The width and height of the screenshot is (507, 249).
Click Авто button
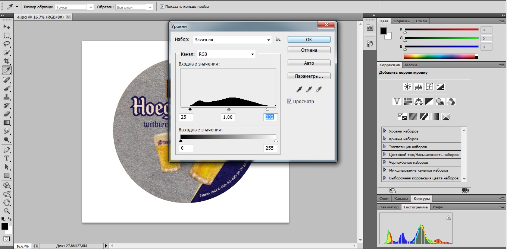coord(309,63)
